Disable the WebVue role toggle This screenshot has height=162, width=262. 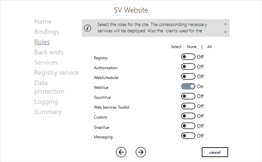(188, 87)
